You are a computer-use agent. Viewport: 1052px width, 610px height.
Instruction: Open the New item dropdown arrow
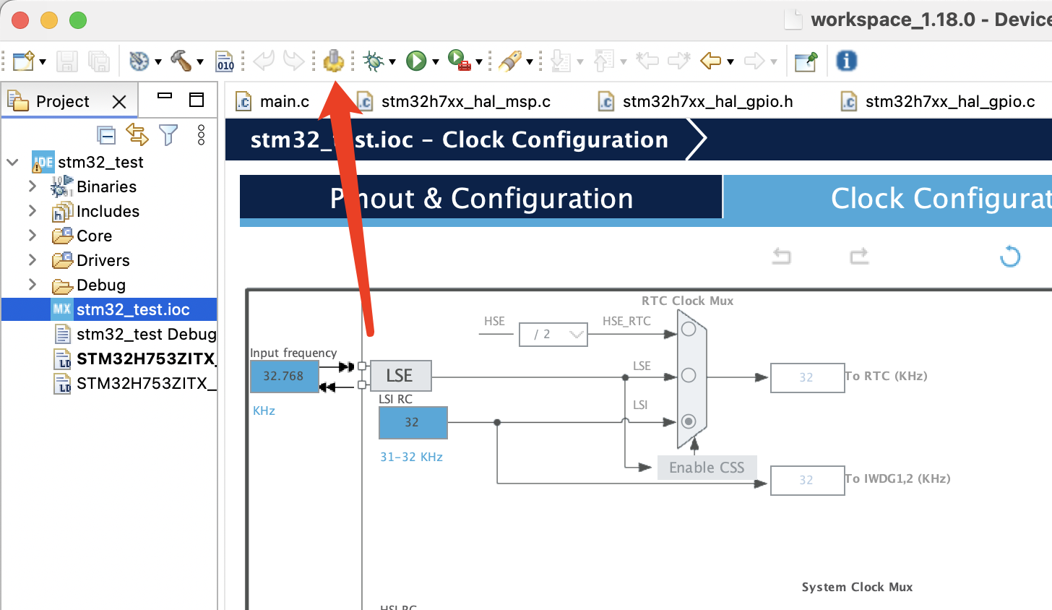click(43, 62)
